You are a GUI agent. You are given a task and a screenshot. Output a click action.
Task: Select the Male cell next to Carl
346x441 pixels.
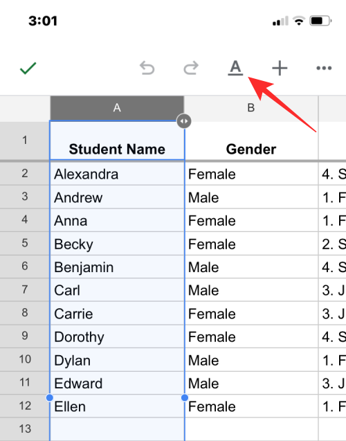[251, 290]
